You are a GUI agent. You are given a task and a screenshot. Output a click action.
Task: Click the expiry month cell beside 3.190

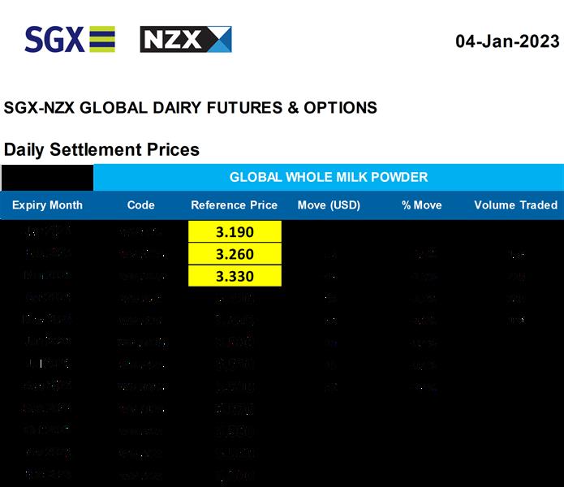click(x=47, y=232)
